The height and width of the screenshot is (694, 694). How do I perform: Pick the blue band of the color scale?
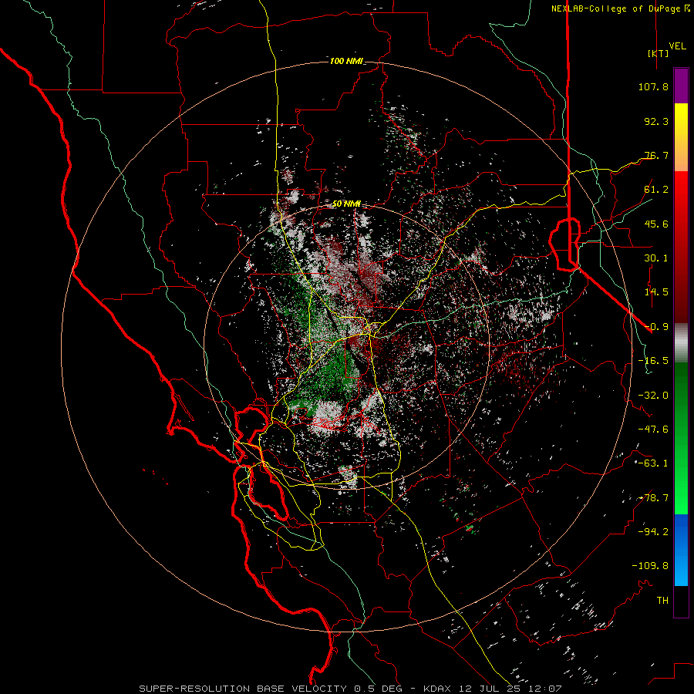[681, 550]
